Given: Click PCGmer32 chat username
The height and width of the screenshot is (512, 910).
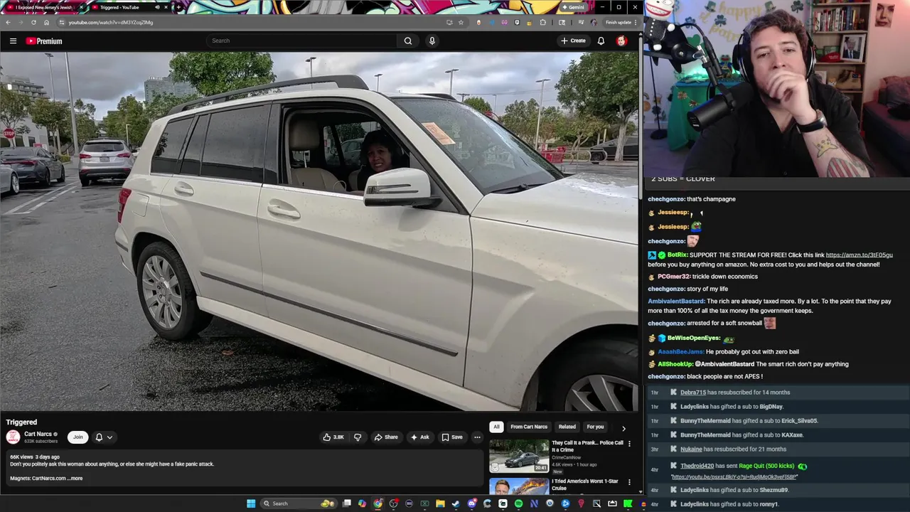Looking at the screenshot, I should point(674,277).
